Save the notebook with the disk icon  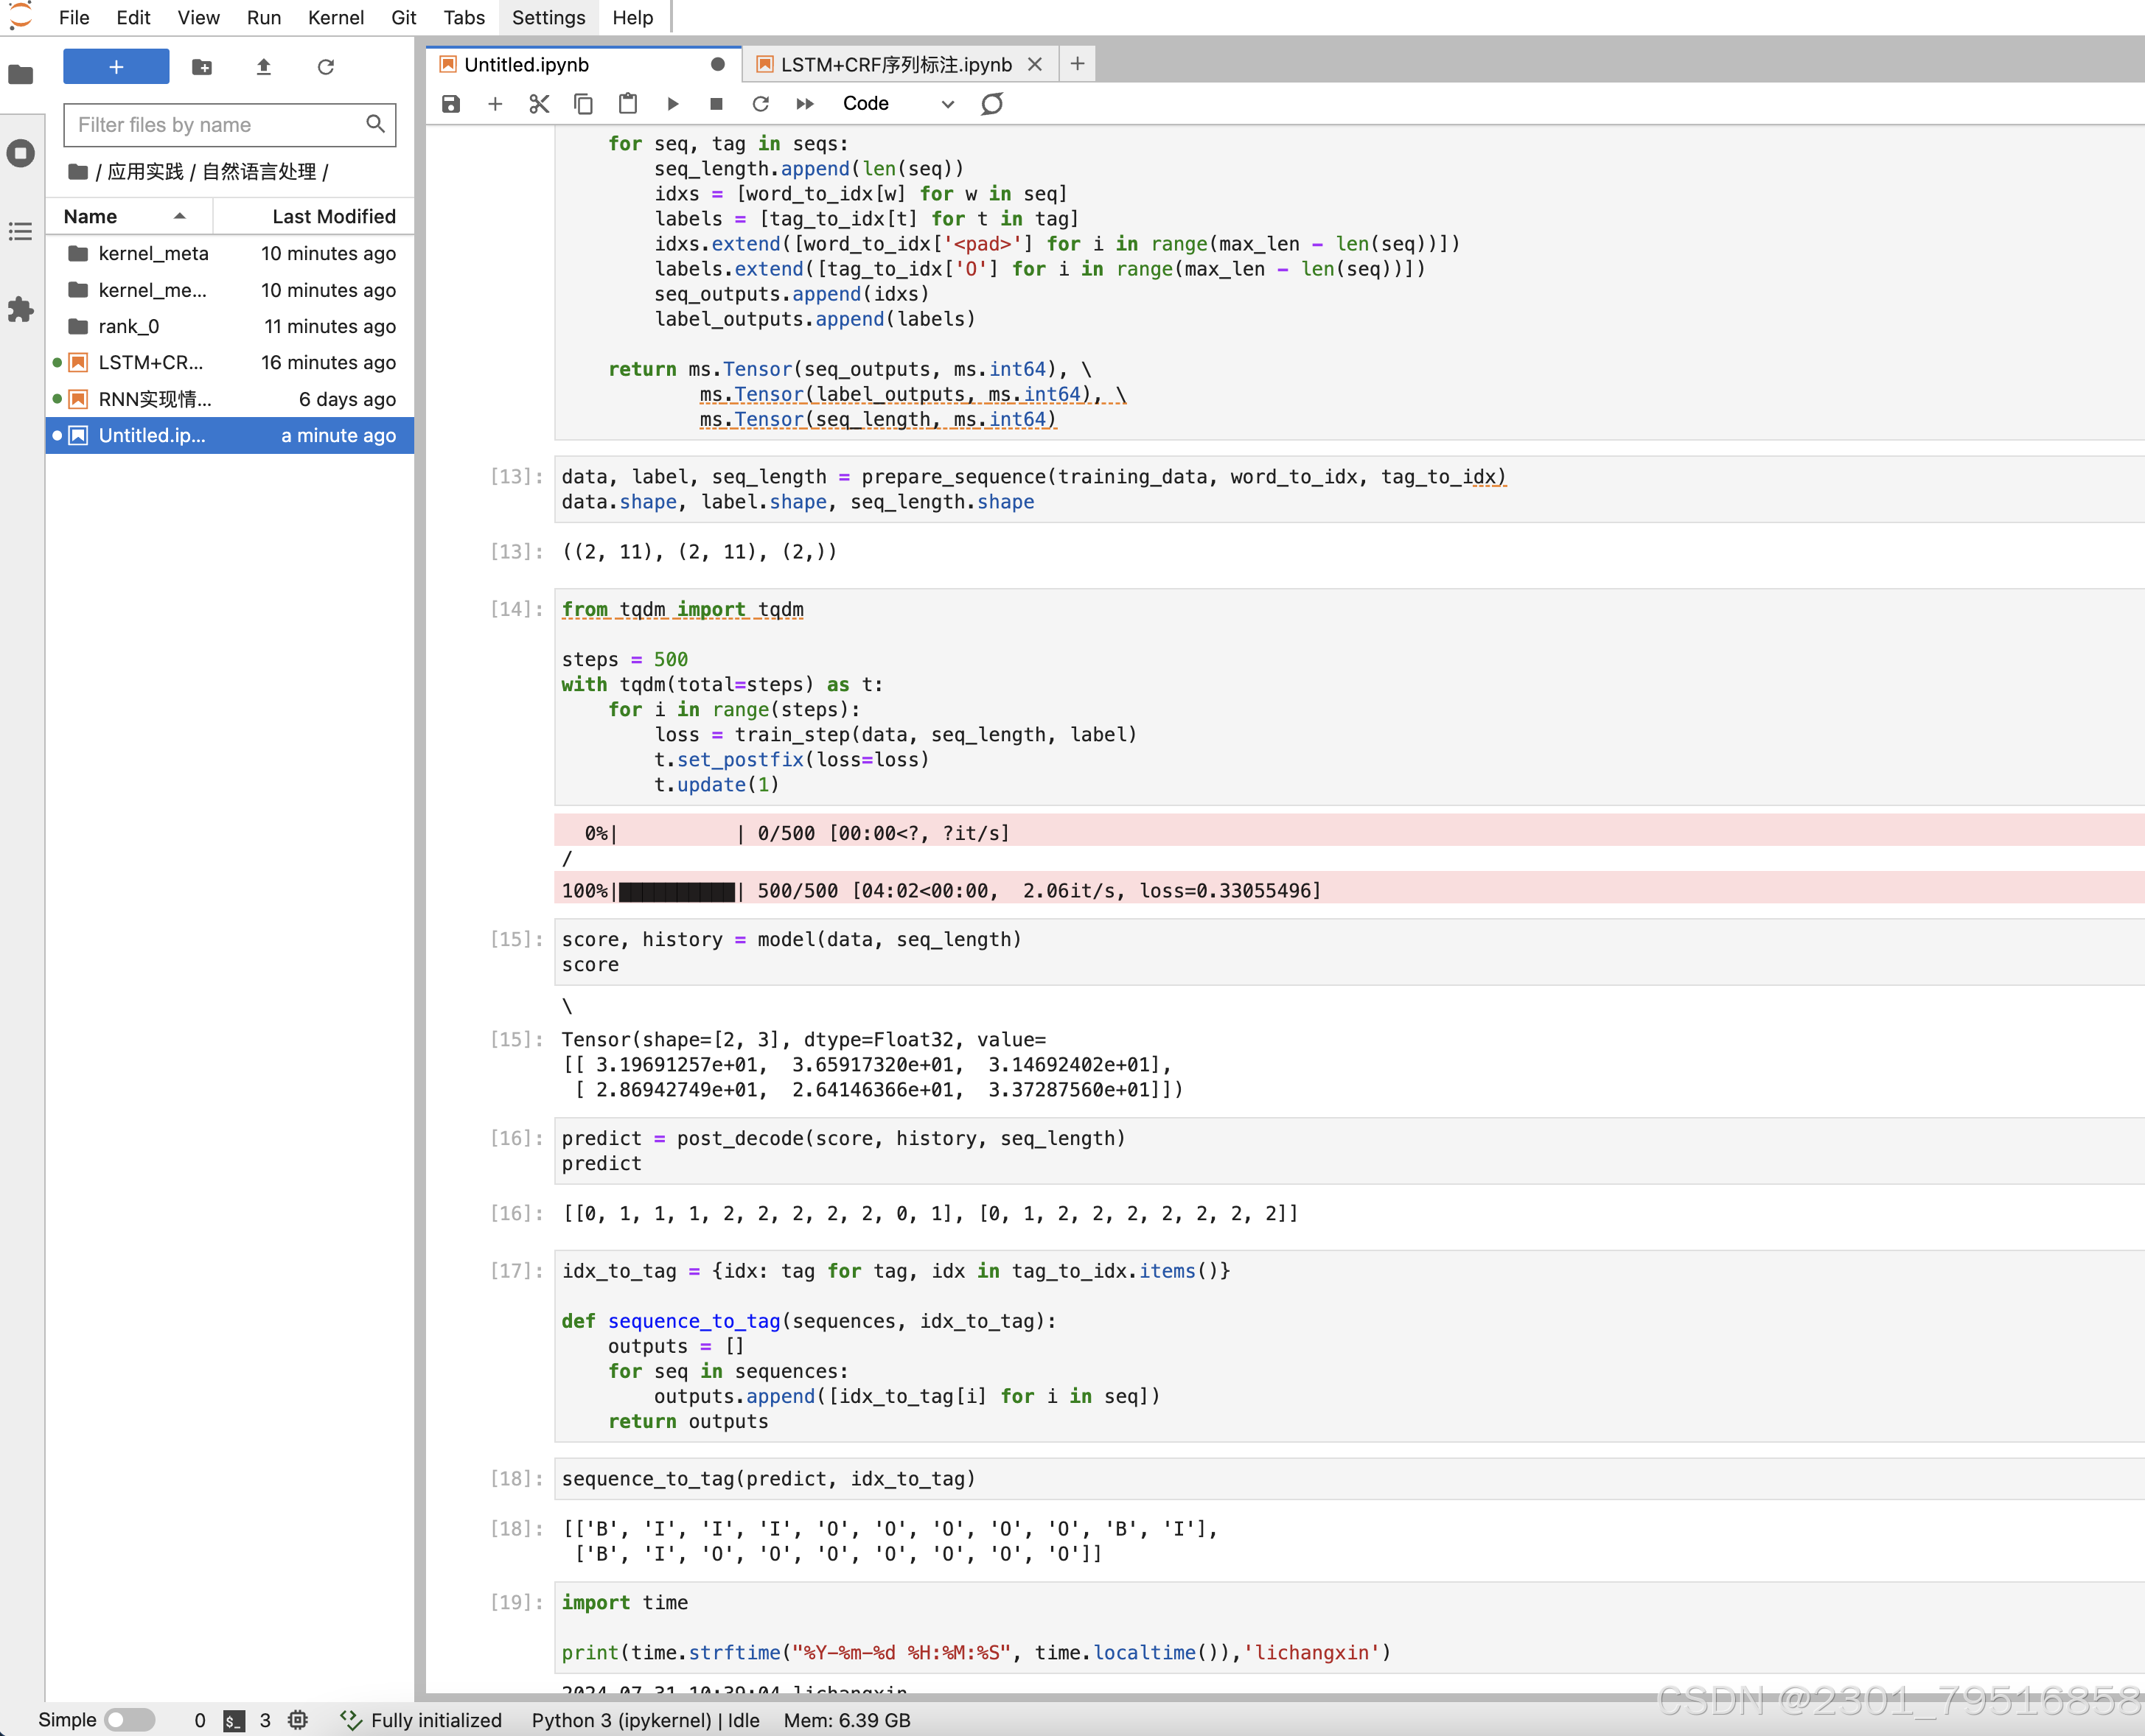[x=451, y=104]
